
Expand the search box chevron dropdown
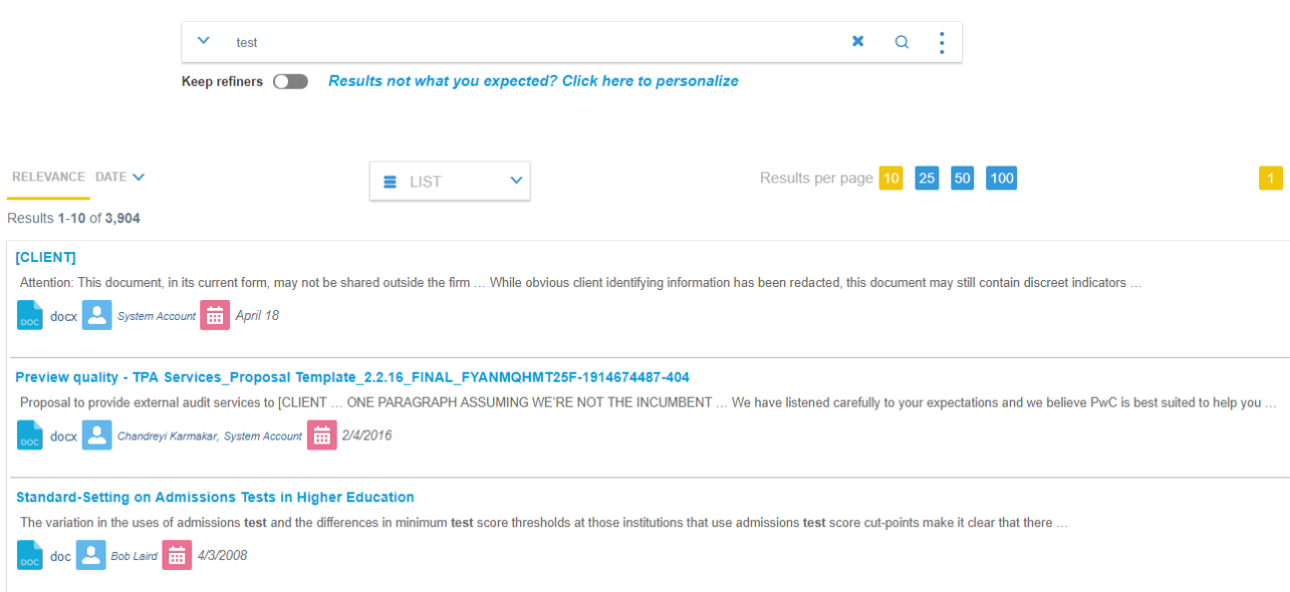click(204, 41)
